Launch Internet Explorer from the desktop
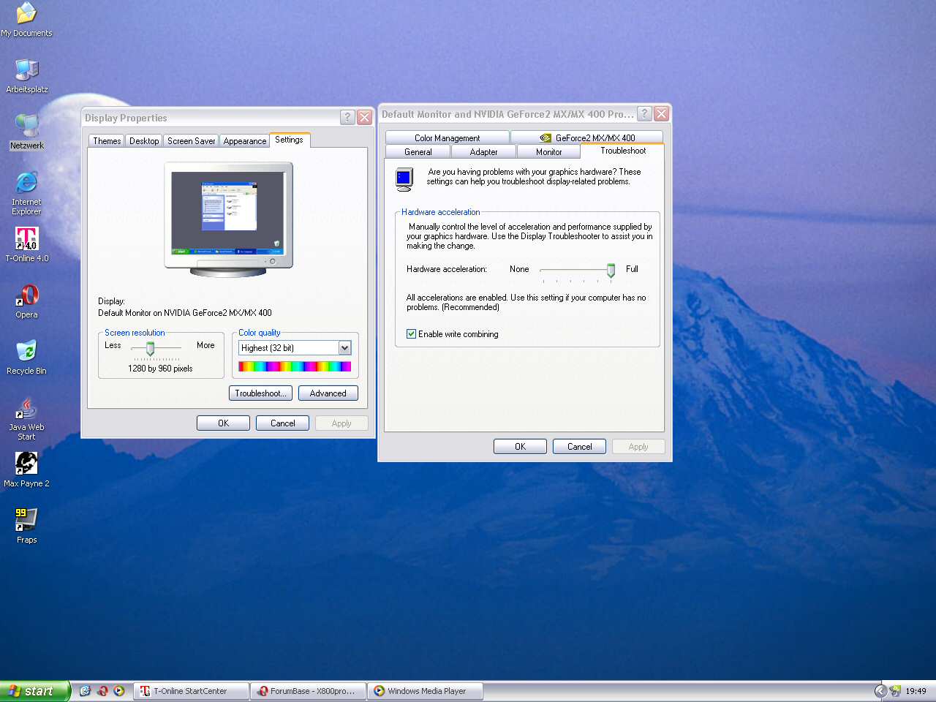The height and width of the screenshot is (702, 936). pyautogui.click(x=26, y=194)
